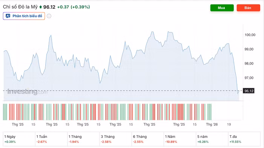Select the 6 Tháng timeframe tab
264x148 pixels.
148,139
